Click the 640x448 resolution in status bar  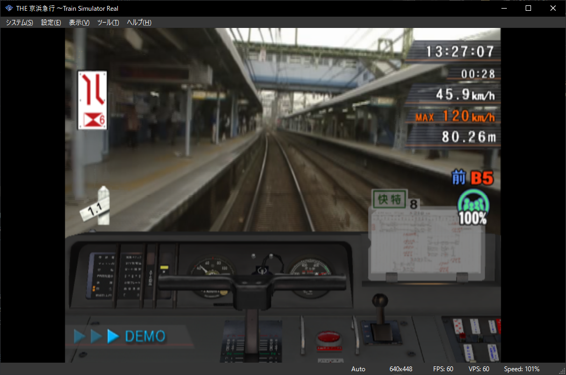pos(401,369)
